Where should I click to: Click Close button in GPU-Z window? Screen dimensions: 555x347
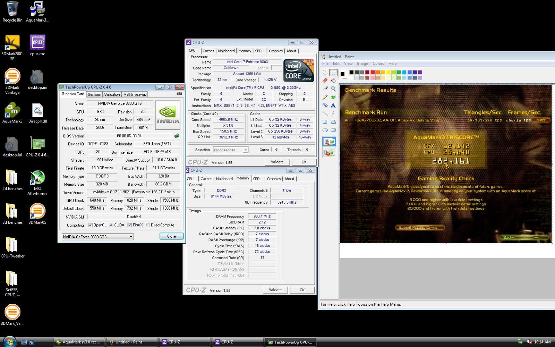171,236
